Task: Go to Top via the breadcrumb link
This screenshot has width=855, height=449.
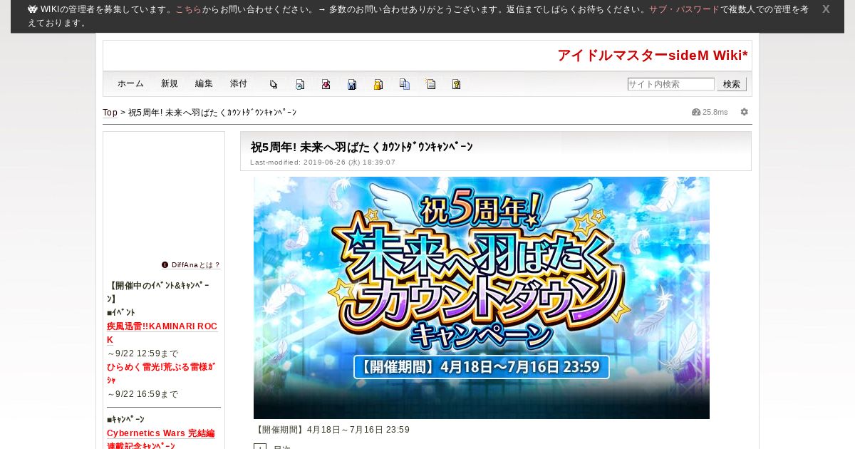Action: click(110, 113)
